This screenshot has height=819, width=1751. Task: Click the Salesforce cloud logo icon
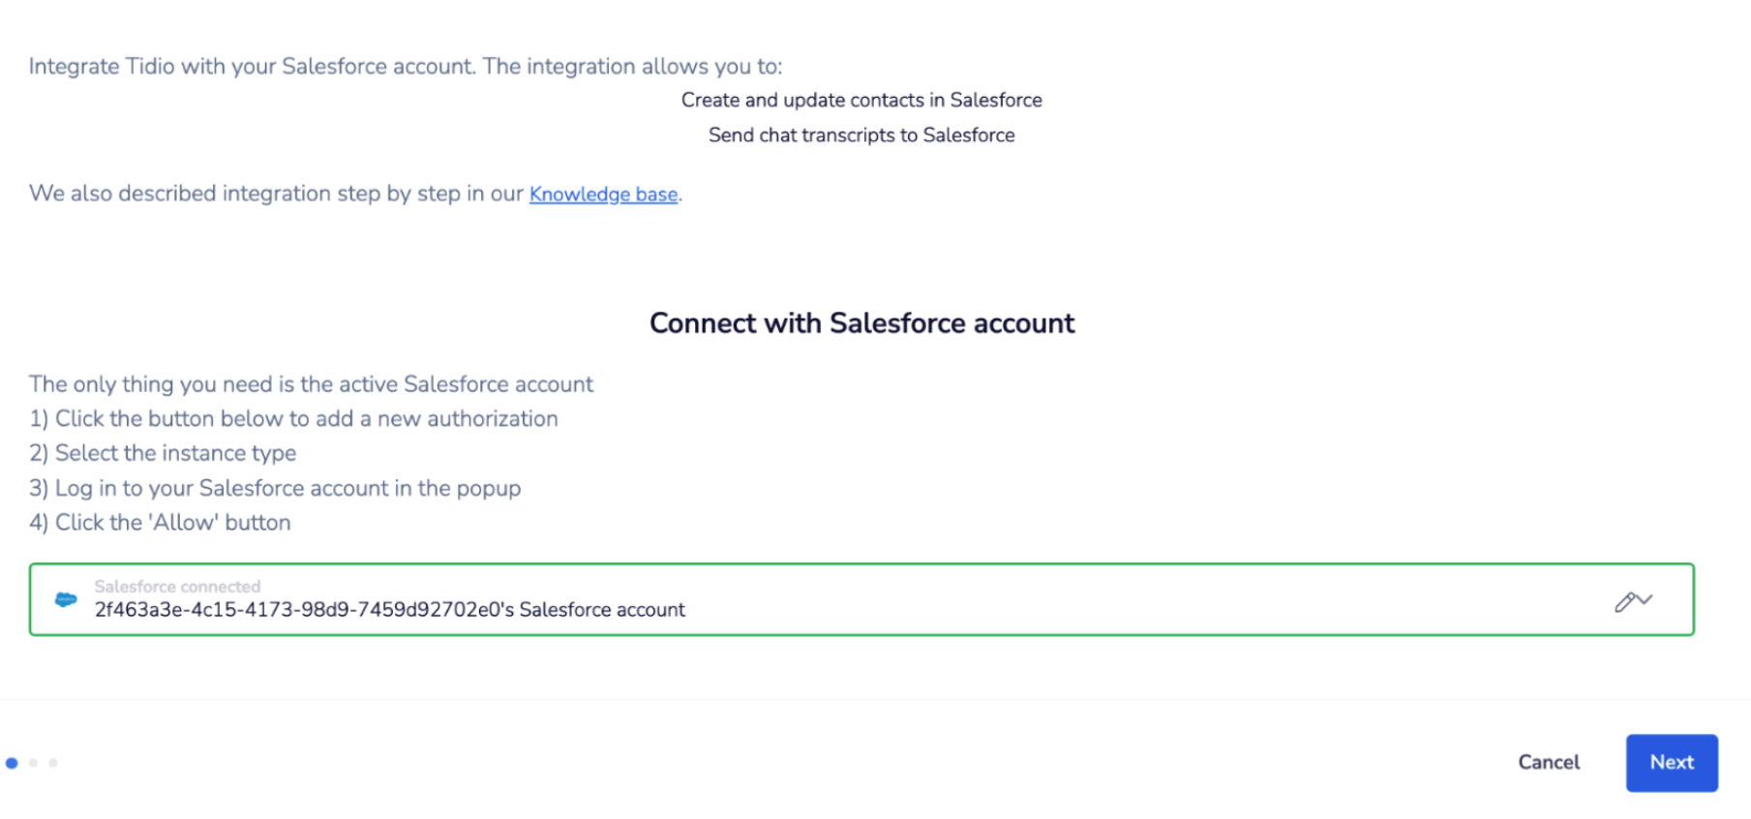[x=66, y=599]
